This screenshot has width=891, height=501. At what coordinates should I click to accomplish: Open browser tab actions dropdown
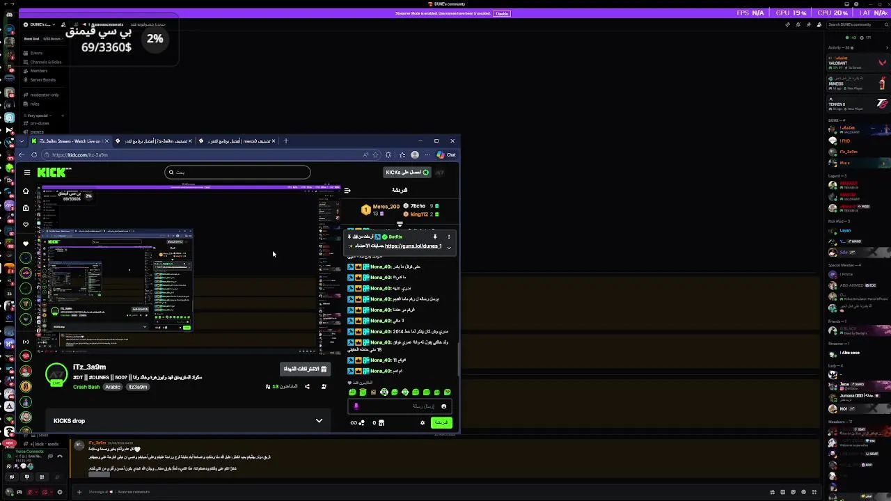pyautogui.click(x=22, y=141)
